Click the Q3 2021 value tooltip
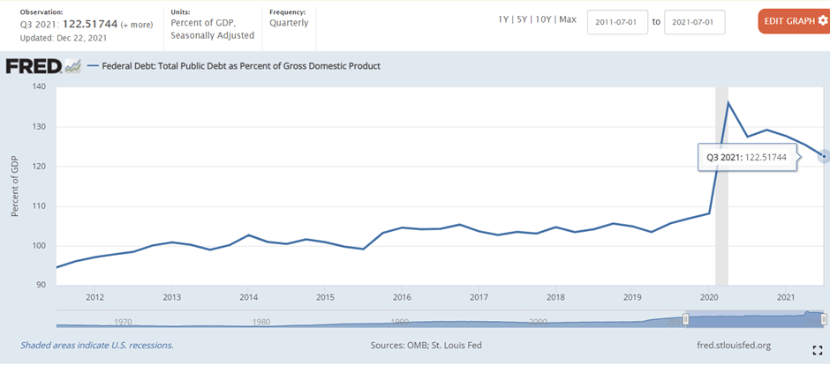 pyautogui.click(x=746, y=157)
